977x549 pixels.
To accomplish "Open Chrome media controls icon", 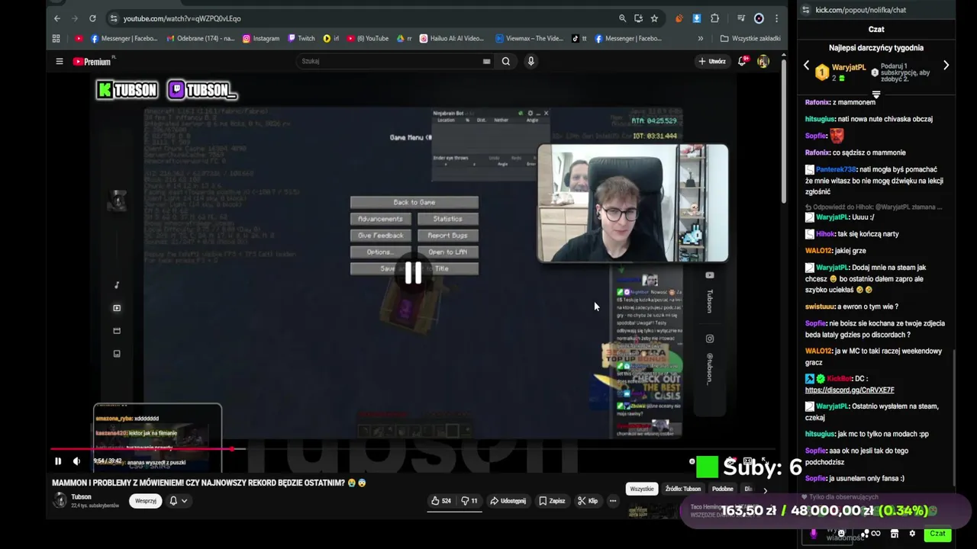I will pos(741,18).
